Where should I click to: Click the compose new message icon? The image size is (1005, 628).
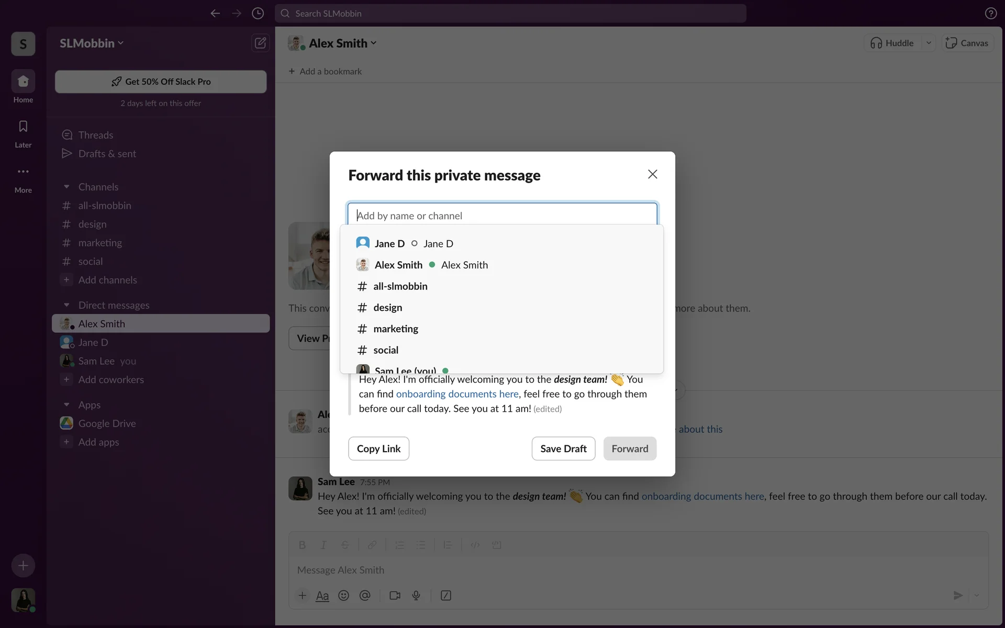[260, 43]
